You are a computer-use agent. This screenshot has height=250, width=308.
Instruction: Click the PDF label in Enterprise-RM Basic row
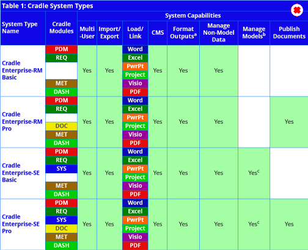[x=135, y=92]
